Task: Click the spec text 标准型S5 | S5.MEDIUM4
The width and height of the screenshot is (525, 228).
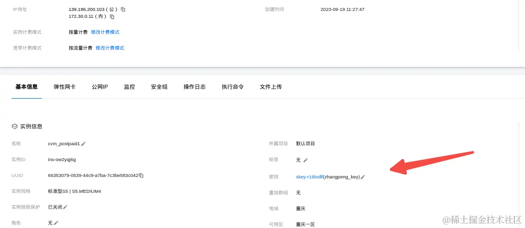Action: 75,191
